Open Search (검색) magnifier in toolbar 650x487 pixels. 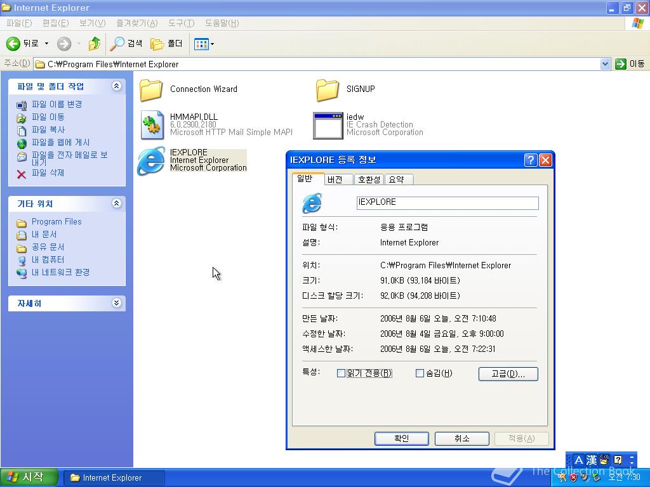click(117, 44)
